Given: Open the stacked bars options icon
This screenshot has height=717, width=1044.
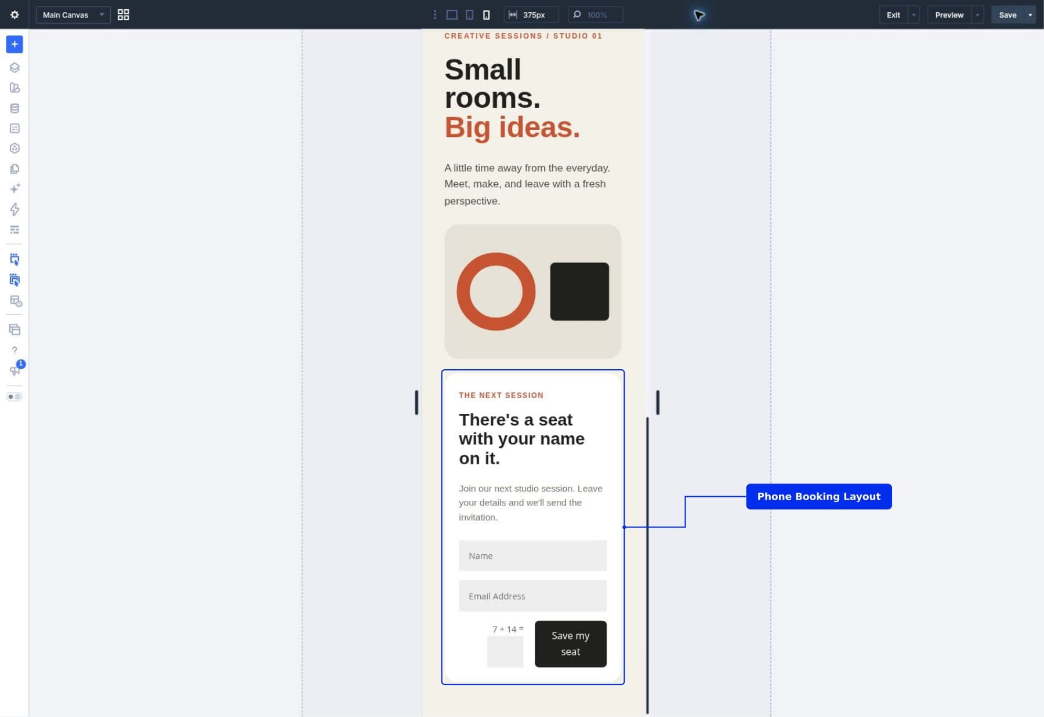Looking at the screenshot, I should (14, 230).
